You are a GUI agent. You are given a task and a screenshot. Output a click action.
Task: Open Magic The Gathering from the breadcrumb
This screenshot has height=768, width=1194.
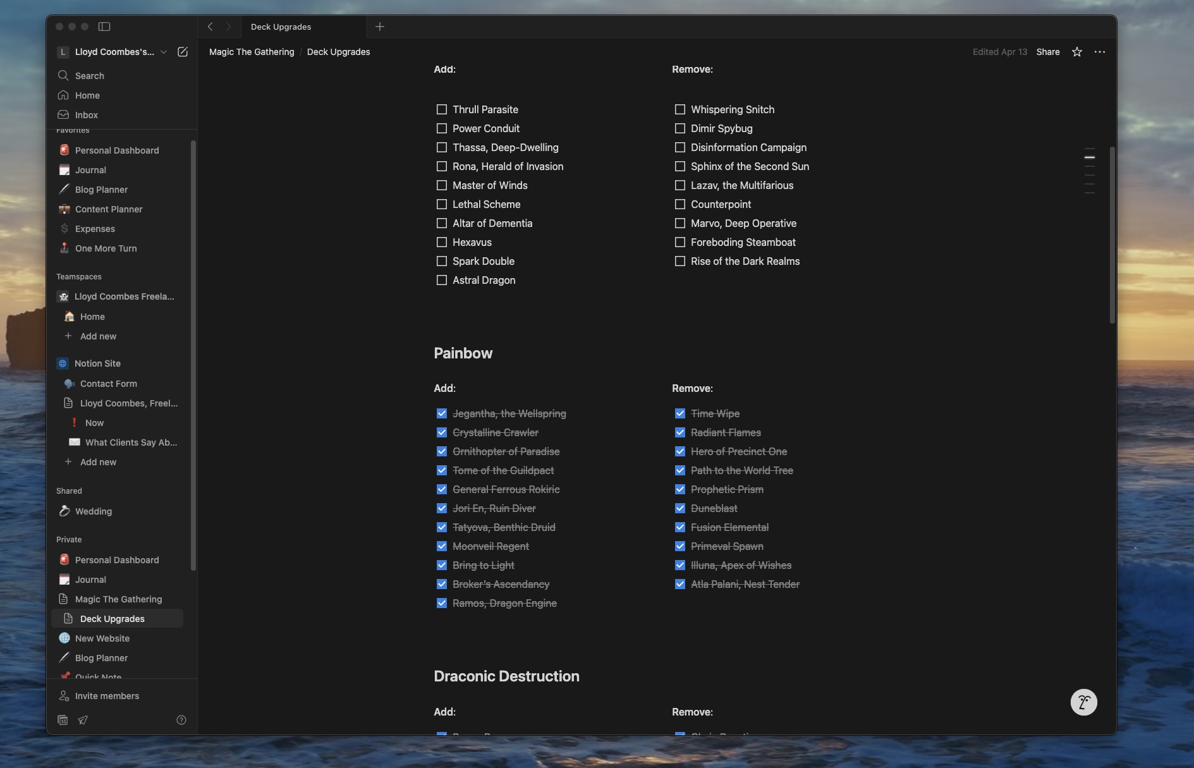[251, 52]
